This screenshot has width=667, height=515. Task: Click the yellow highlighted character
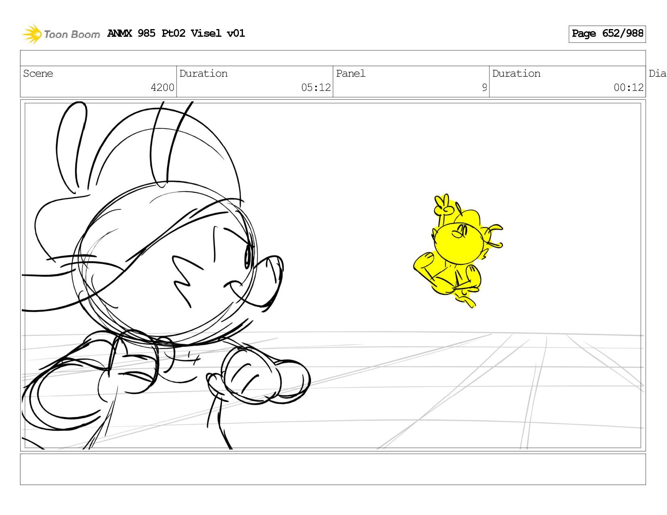pyautogui.click(x=458, y=251)
